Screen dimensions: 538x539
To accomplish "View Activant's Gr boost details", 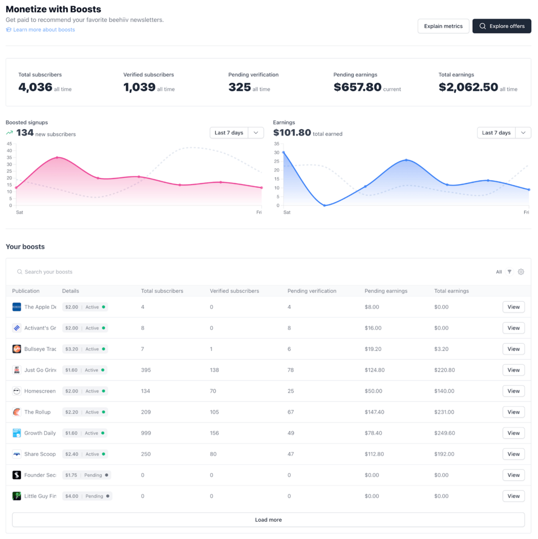I will [x=513, y=328].
